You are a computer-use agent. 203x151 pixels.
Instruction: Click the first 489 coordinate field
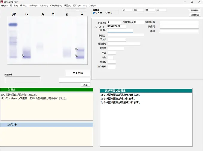127,10
